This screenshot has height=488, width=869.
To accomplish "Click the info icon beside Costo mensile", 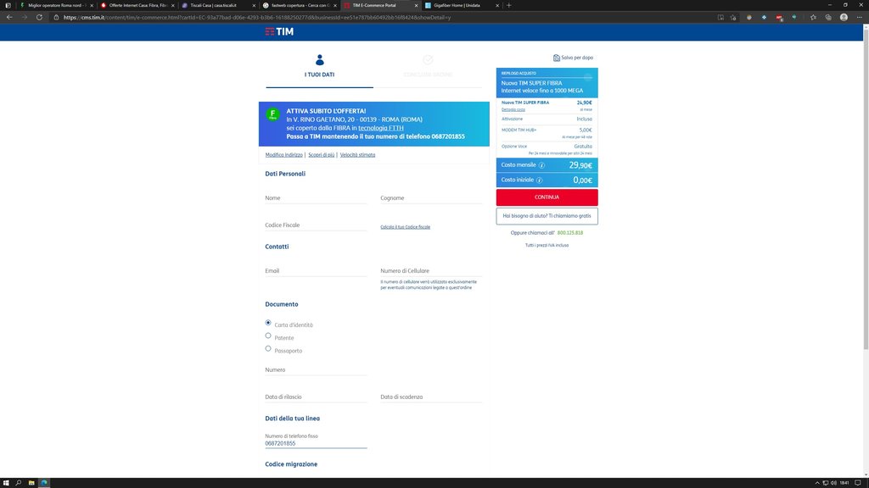I will click(x=541, y=165).
